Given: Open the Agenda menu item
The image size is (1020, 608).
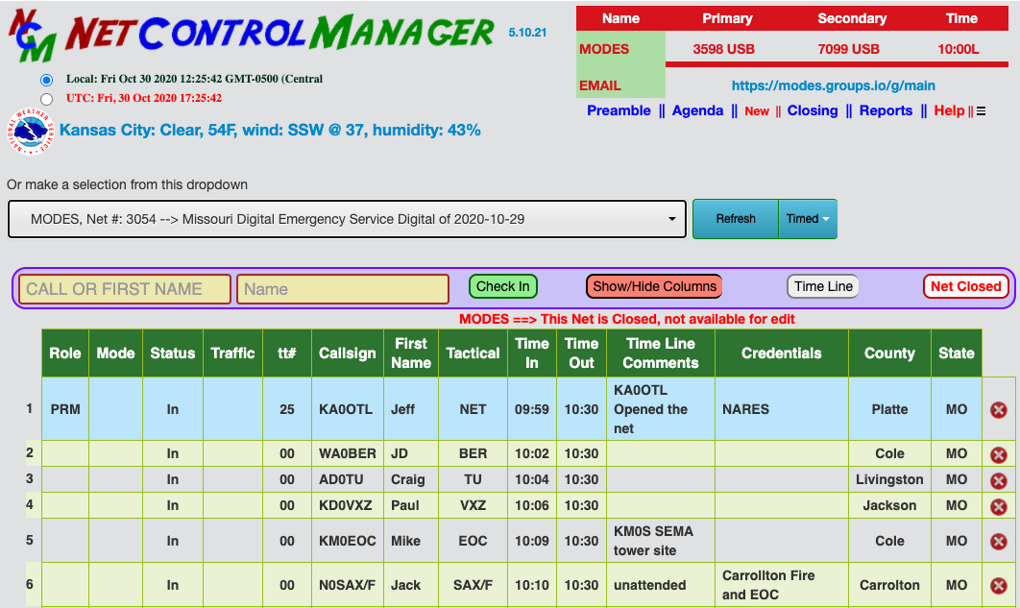Looking at the screenshot, I should 697,110.
